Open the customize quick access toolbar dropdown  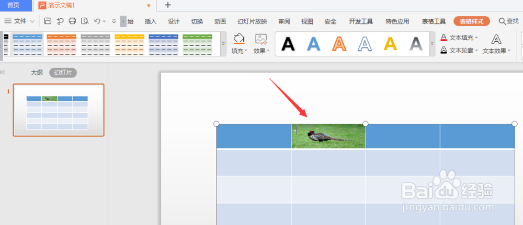[113, 21]
